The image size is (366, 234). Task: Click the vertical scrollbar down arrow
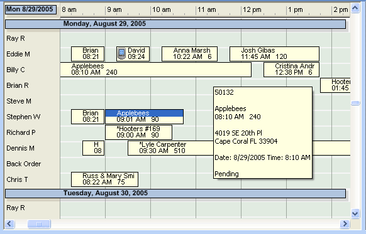(x=355, y=213)
